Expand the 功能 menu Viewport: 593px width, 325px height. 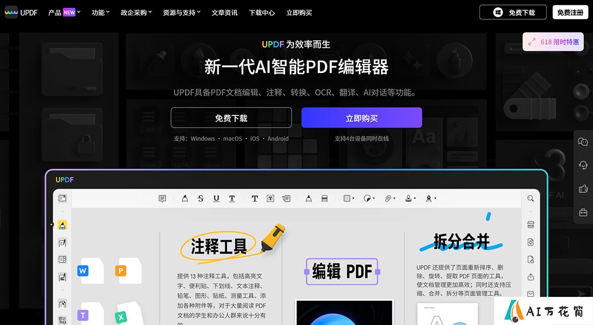tap(101, 12)
